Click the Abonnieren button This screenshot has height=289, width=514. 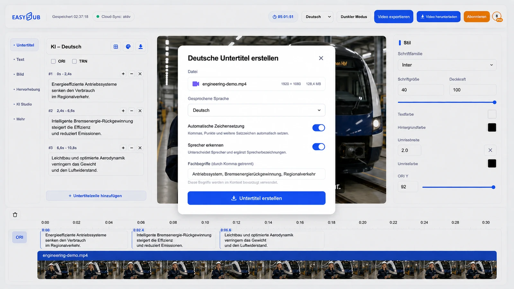click(x=476, y=17)
